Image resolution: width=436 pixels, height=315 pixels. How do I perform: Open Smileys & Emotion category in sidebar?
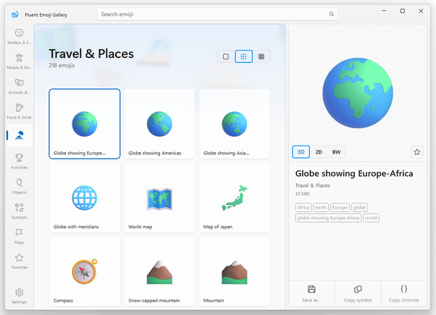(19, 36)
